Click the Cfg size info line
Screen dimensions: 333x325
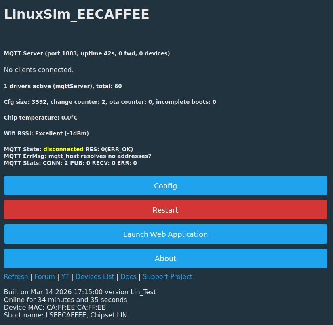(110, 102)
